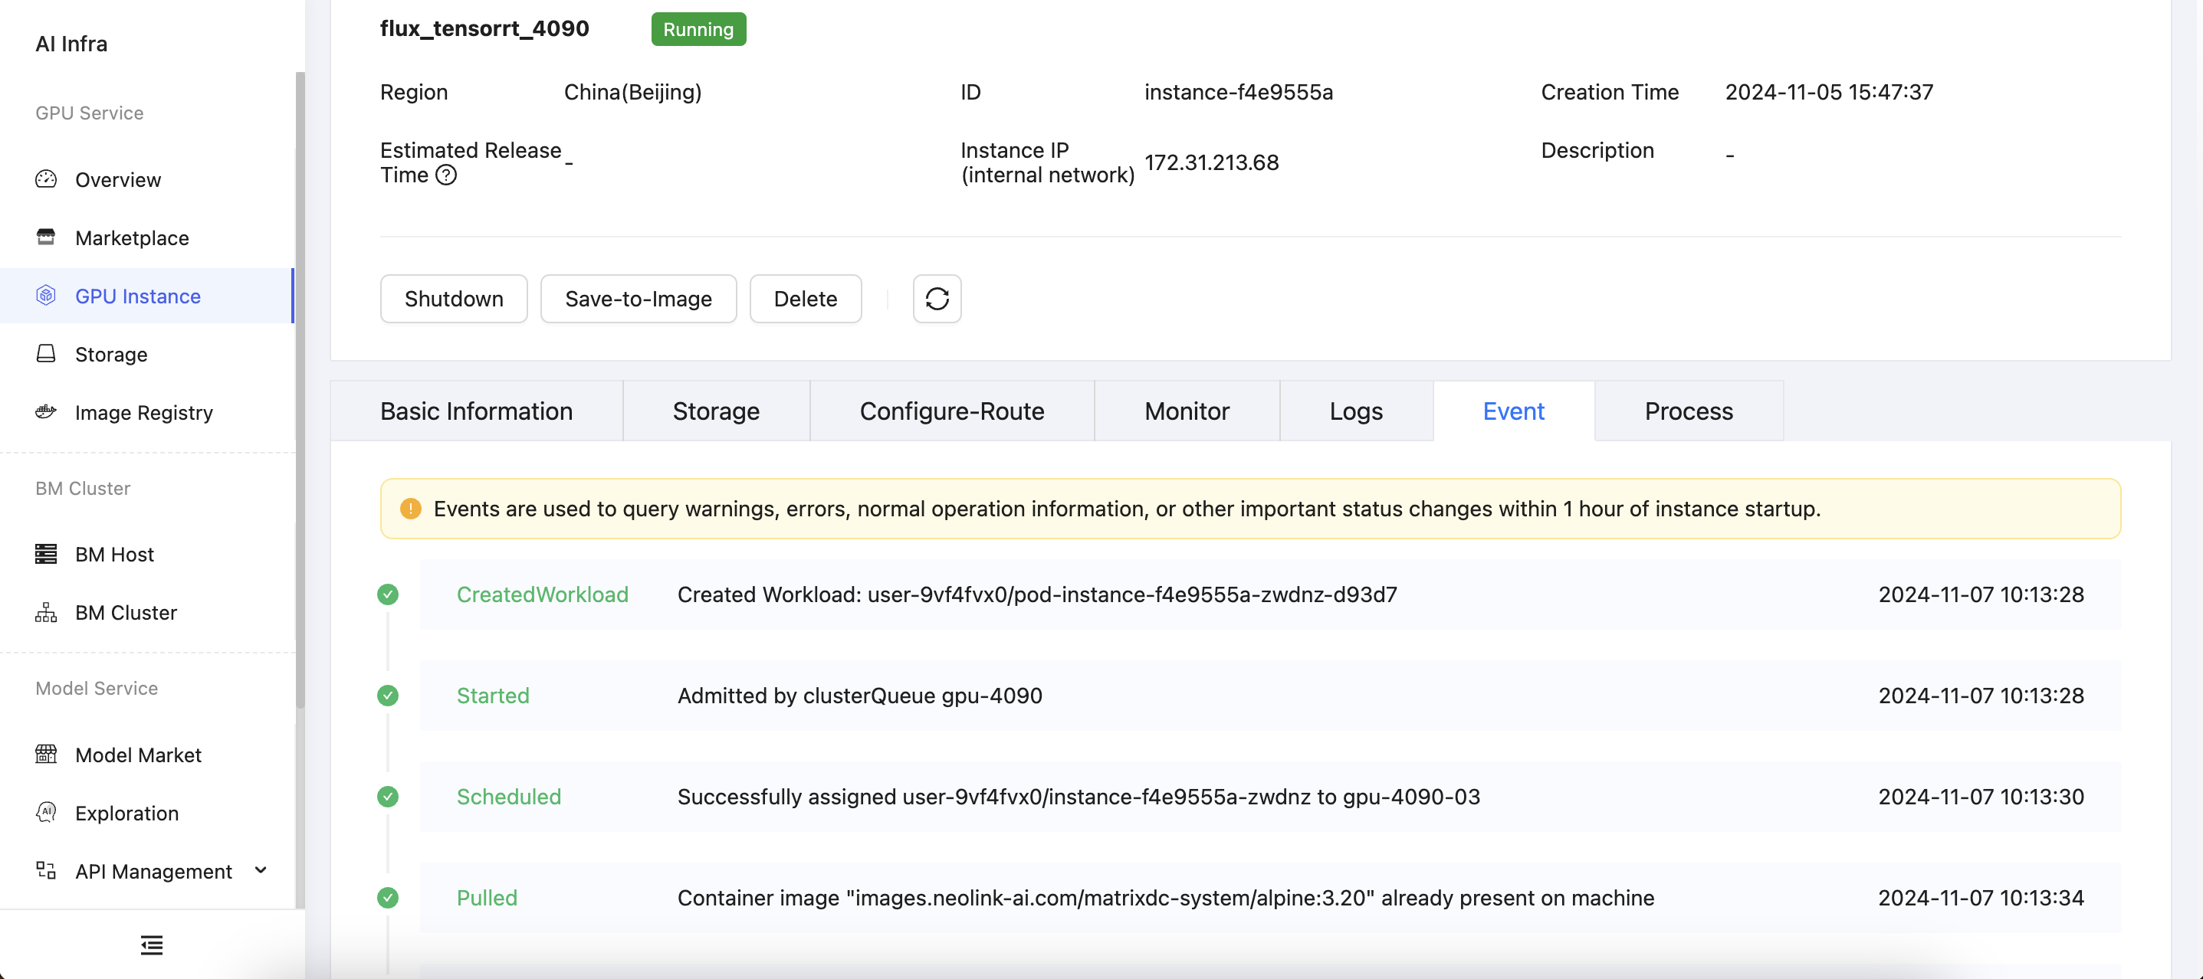This screenshot has width=2203, height=979.
Task: Click the AI Infra header text
Action: [71, 44]
